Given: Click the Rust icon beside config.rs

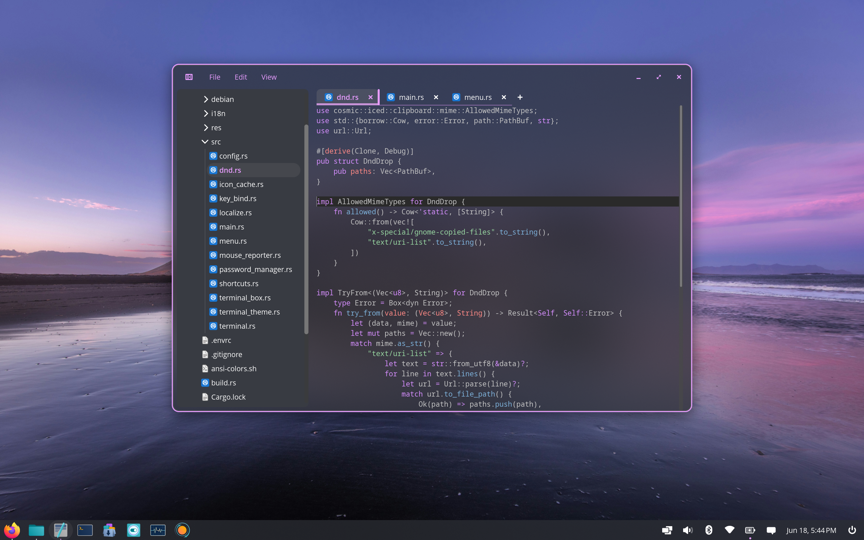Looking at the screenshot, I should 213,156.
